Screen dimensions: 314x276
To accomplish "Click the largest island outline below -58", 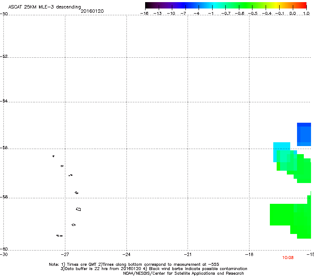I will coord(78,209).
